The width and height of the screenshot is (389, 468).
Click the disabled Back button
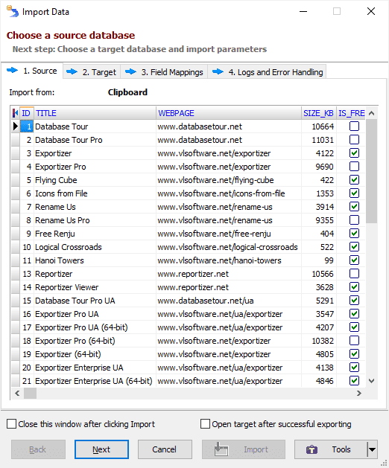38,449
